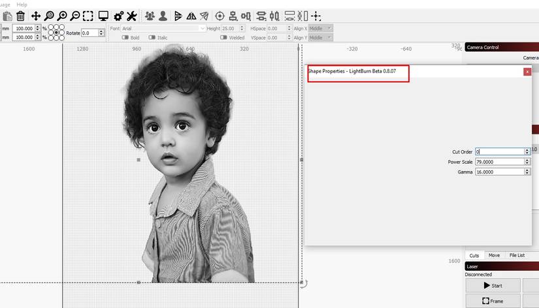Image resolution: width=539 pixels, height=308 pixels.
Task: Click the Align Centers target icon
Action: pyautogui.click(x=220, y=16)
